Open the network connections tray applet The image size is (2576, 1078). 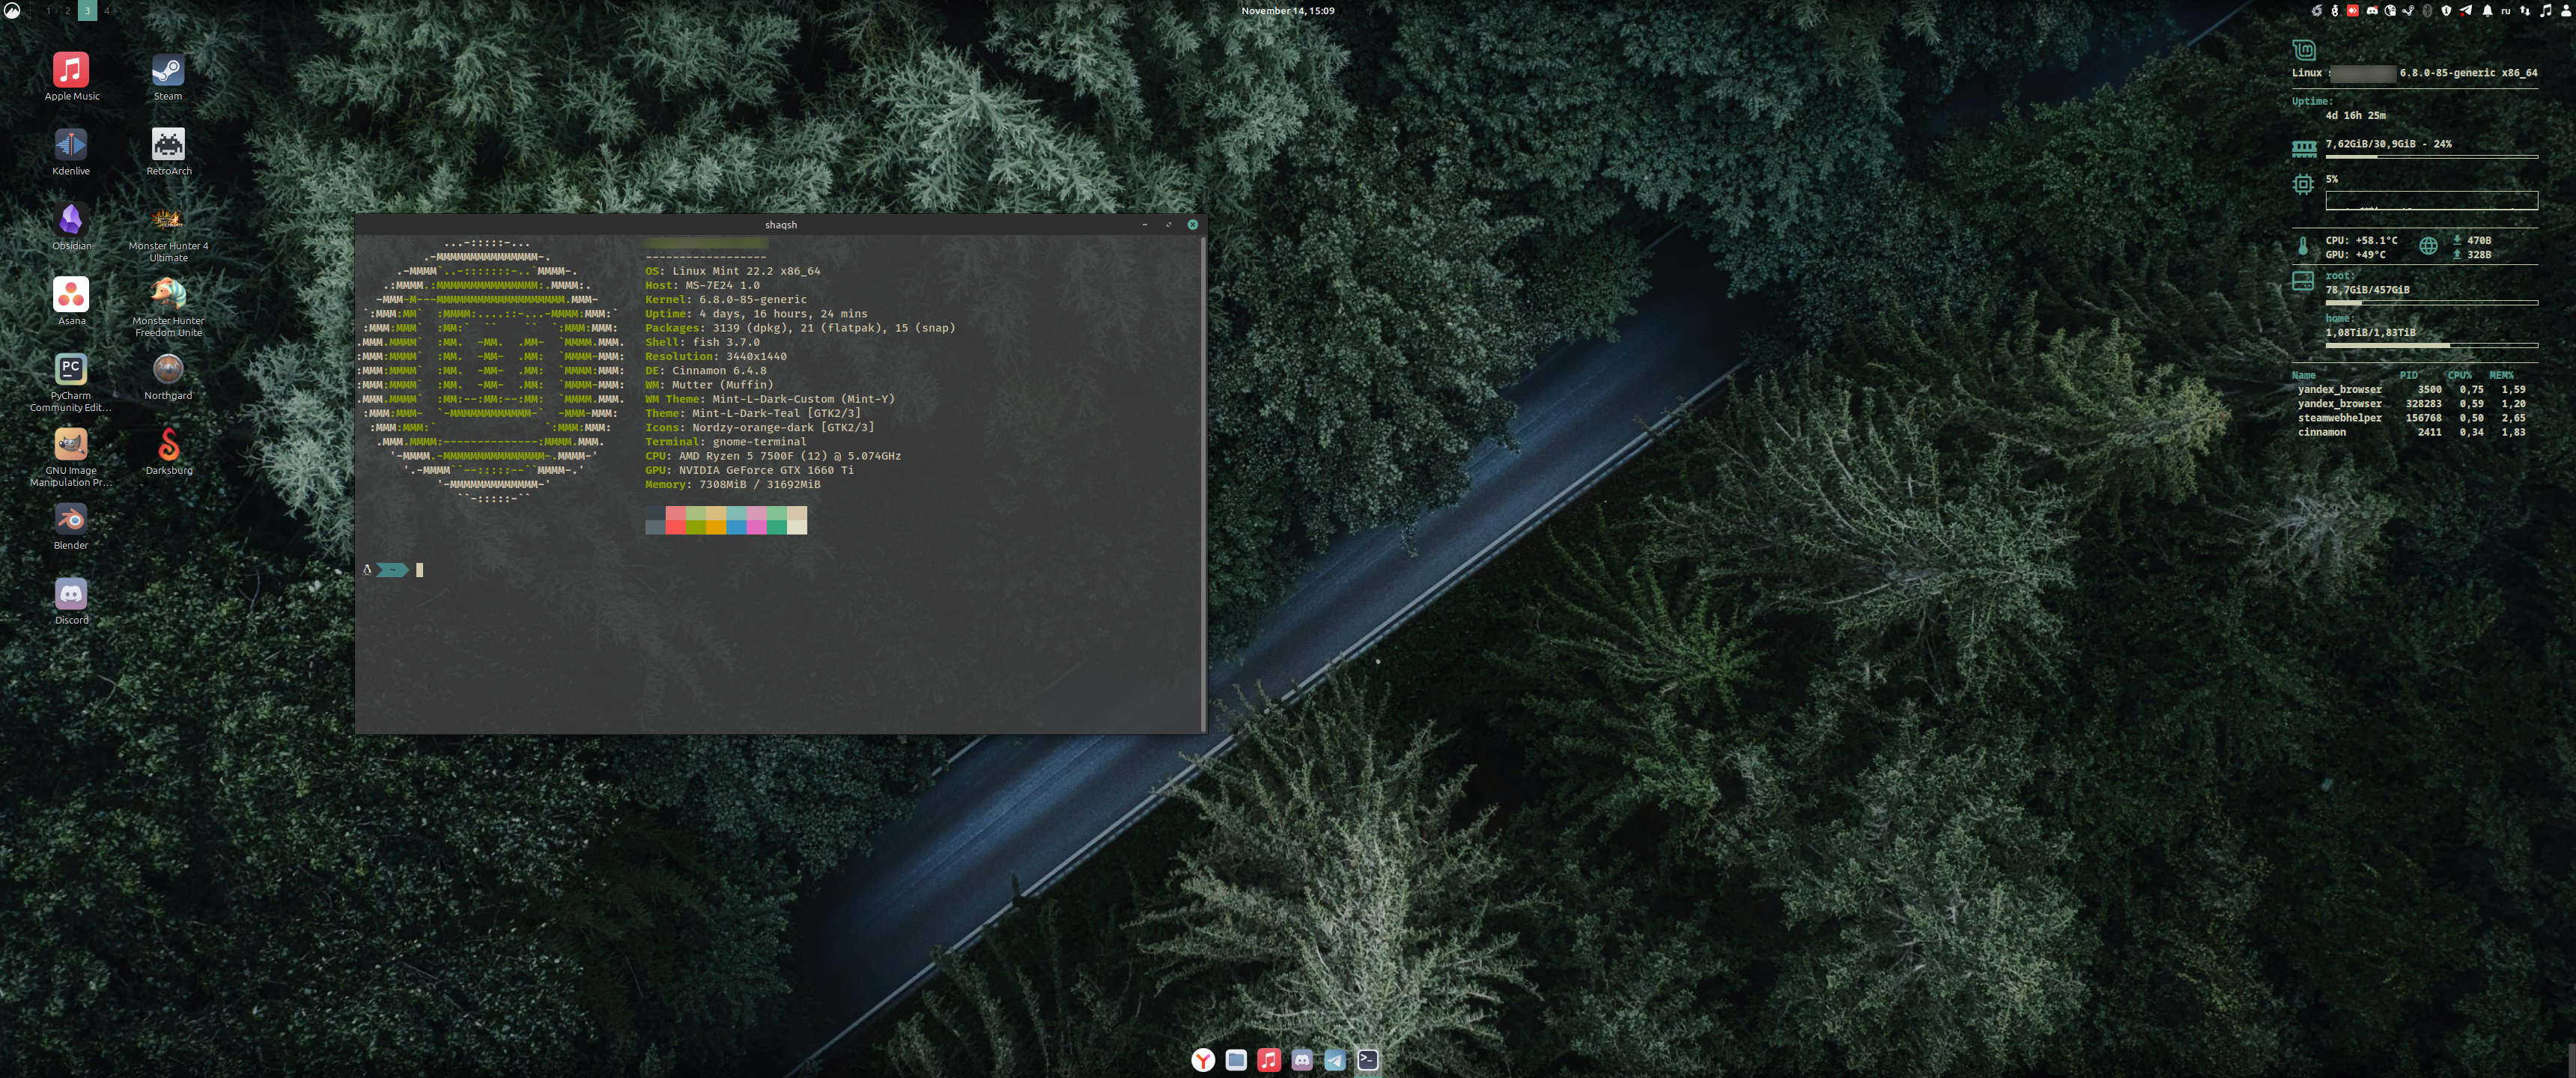click(2526, 11)
